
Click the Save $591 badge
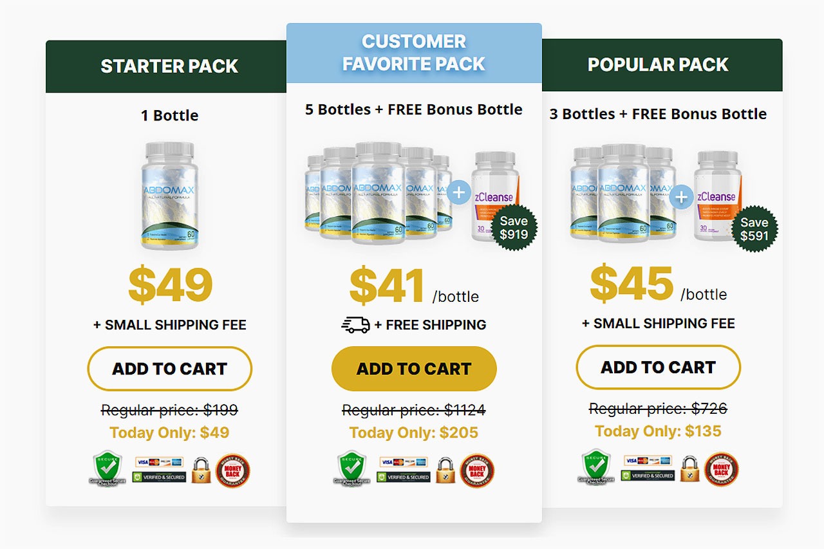tap(754, 229)
